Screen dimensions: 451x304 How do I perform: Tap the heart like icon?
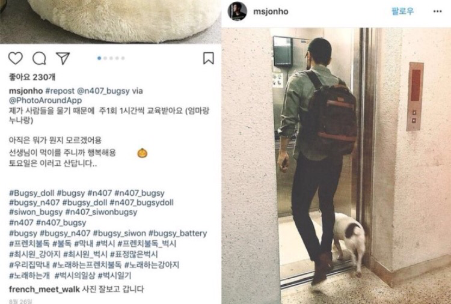tap(16, 58)
